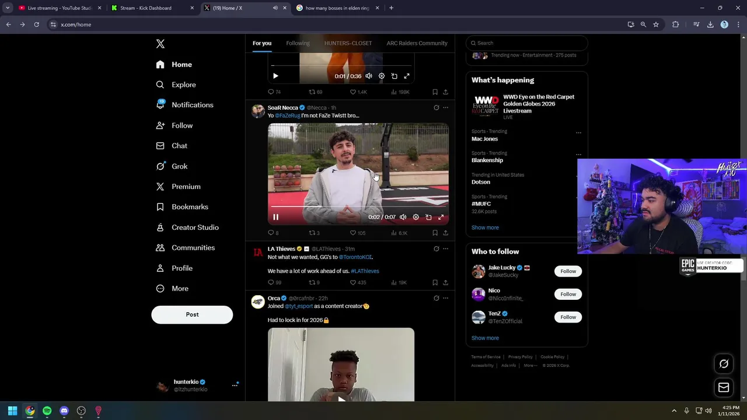Open Discord from the taskbar
747x420 pixels.
point(64,411)
